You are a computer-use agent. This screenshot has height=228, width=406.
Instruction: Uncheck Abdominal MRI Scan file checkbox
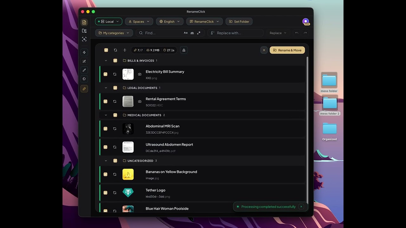pyautogui.click(x=105, y=129)
